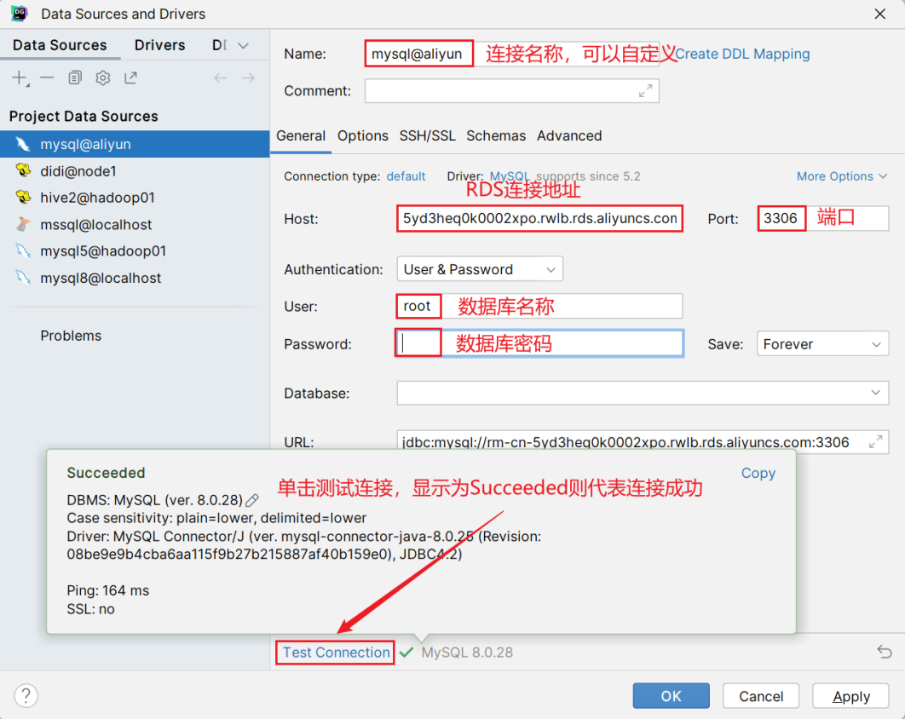Open the Advanced tab
The height and width of the screenshot is (719, 905).
(569, 135)
